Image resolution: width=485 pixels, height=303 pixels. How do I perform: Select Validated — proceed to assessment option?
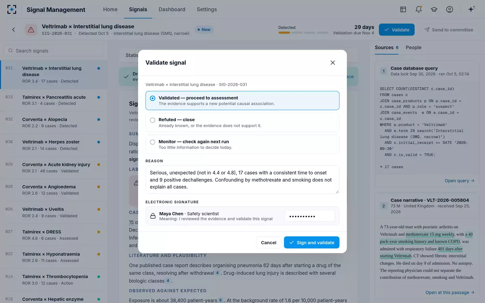242,100
